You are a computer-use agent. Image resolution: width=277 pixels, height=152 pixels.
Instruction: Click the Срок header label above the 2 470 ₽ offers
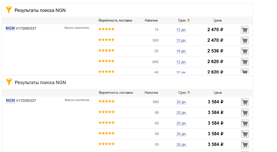[x=182, y=21]
